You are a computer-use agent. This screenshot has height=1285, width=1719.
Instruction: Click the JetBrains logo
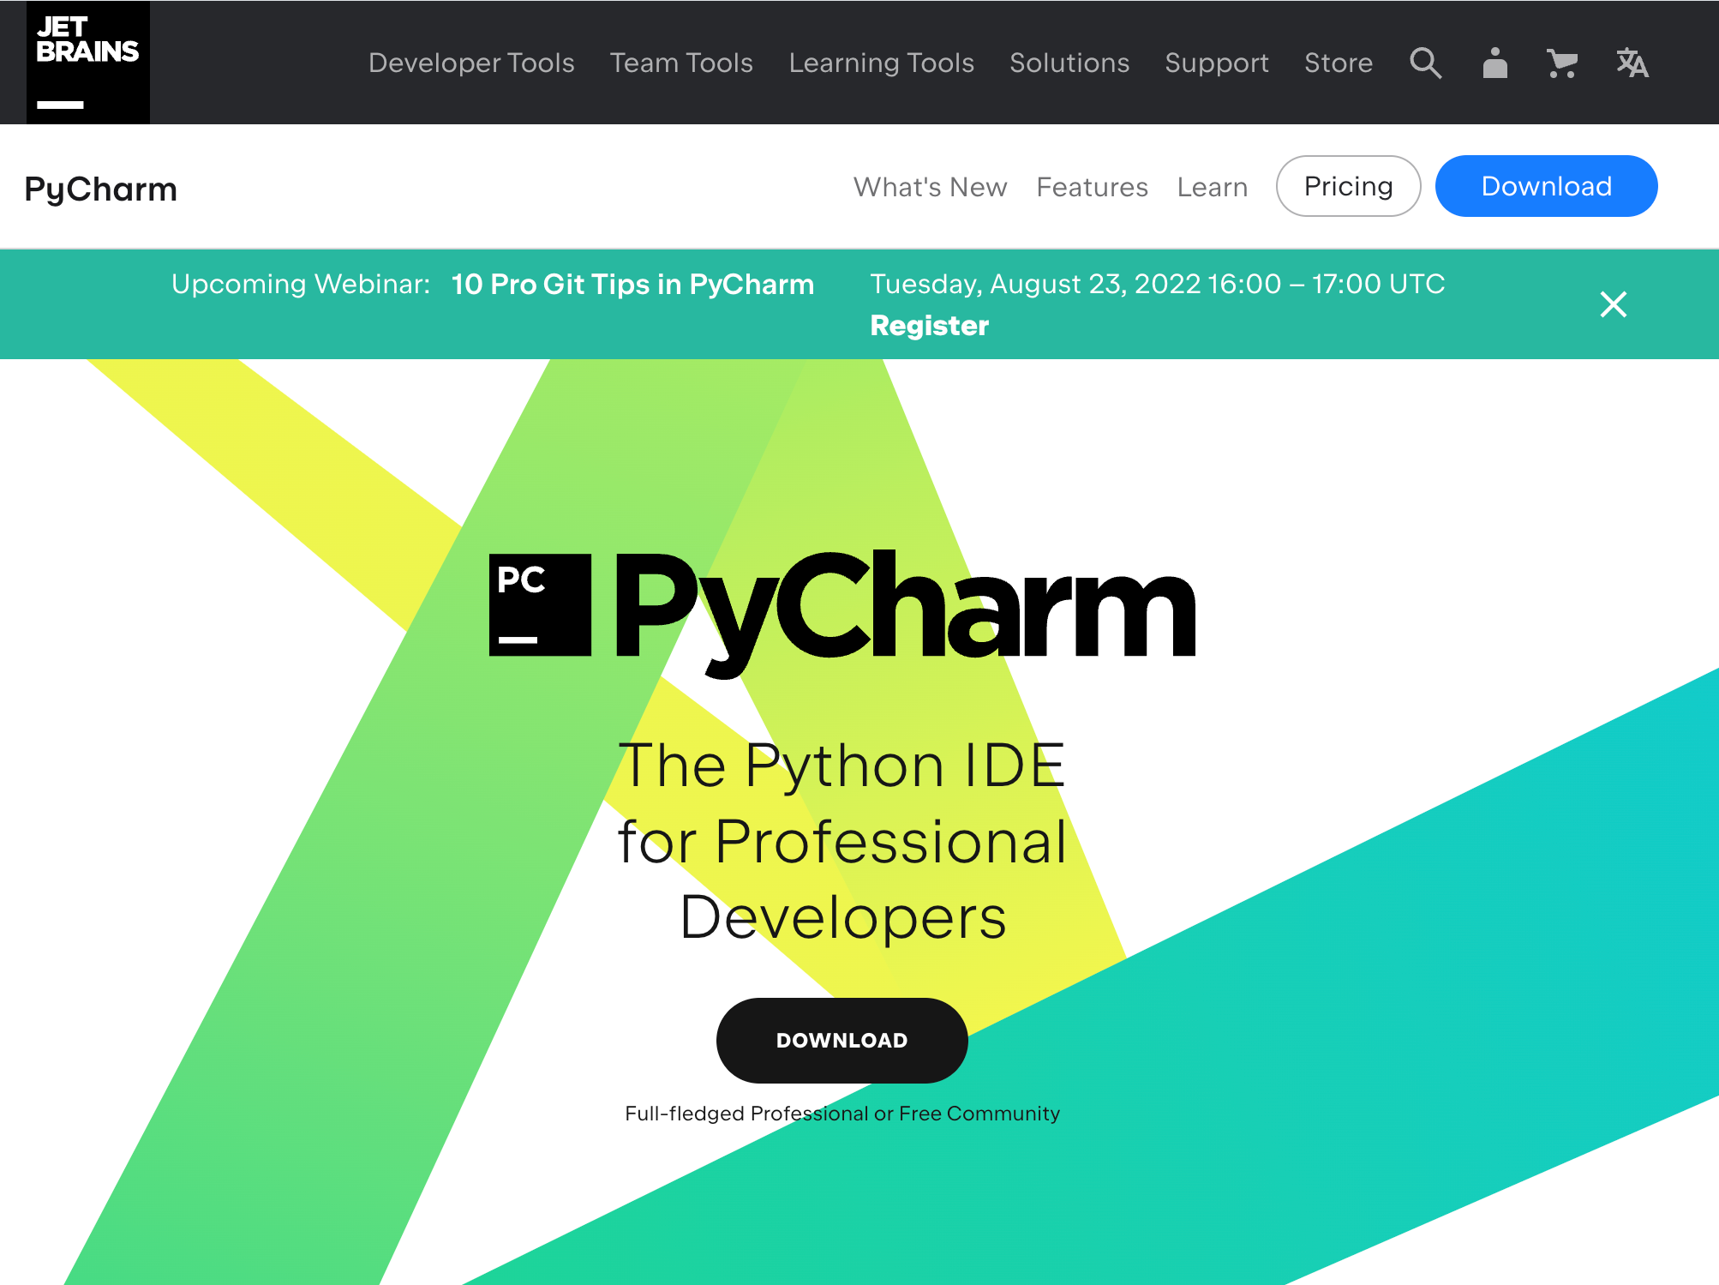pos(87,63)
